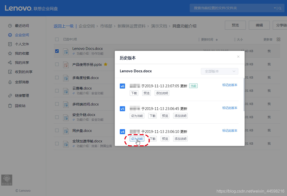The width and height of the screenshot is (287, 196).
Task: Open the 离线留言 support chat icon
Action: [x=6, y=180]
